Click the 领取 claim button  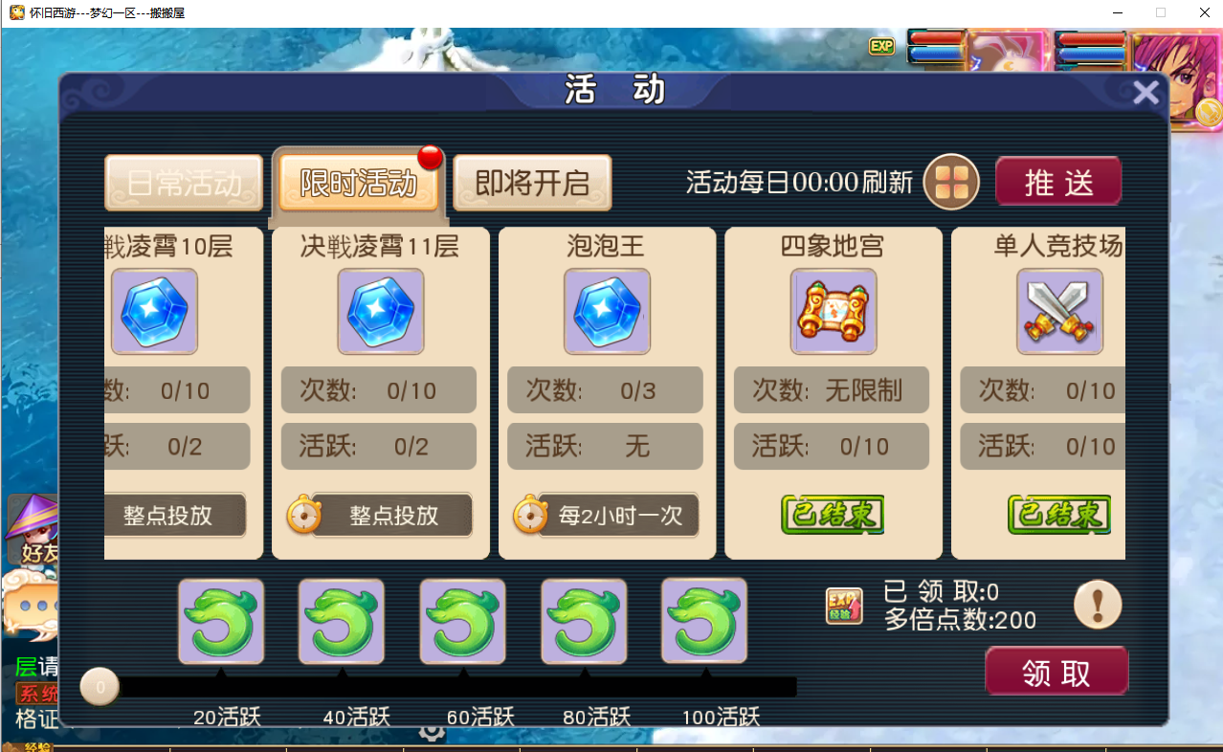(x=1056, y=672)
